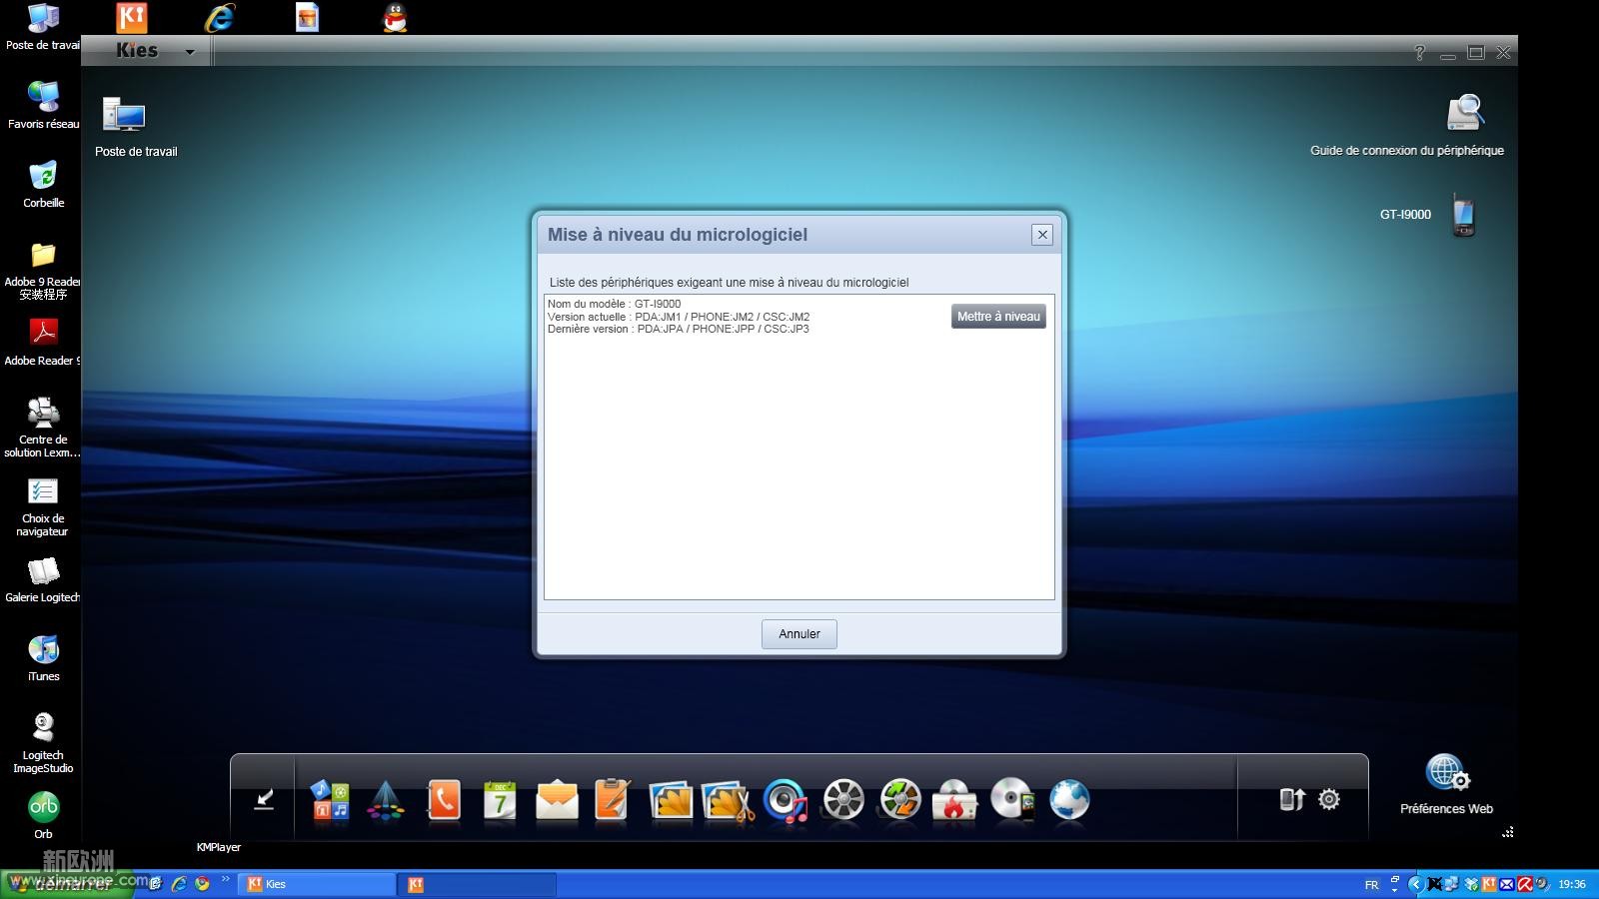1599x899 pixels.
Task: Open the photo manager icon
Action: [671, 801]
